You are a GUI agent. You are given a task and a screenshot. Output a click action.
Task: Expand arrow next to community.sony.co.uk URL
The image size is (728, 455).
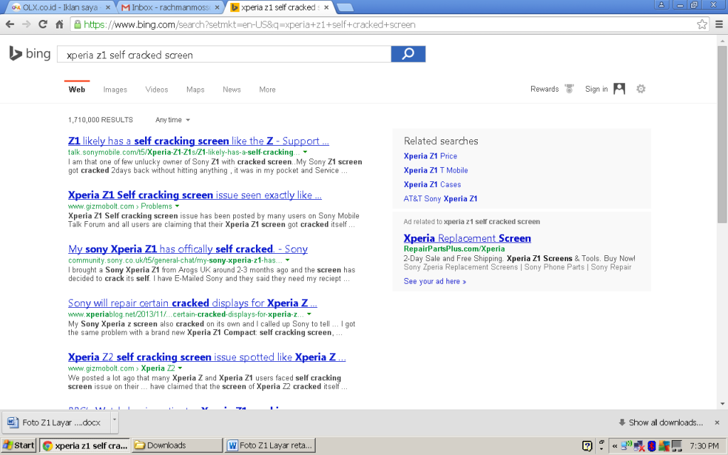tap(287, 260)
